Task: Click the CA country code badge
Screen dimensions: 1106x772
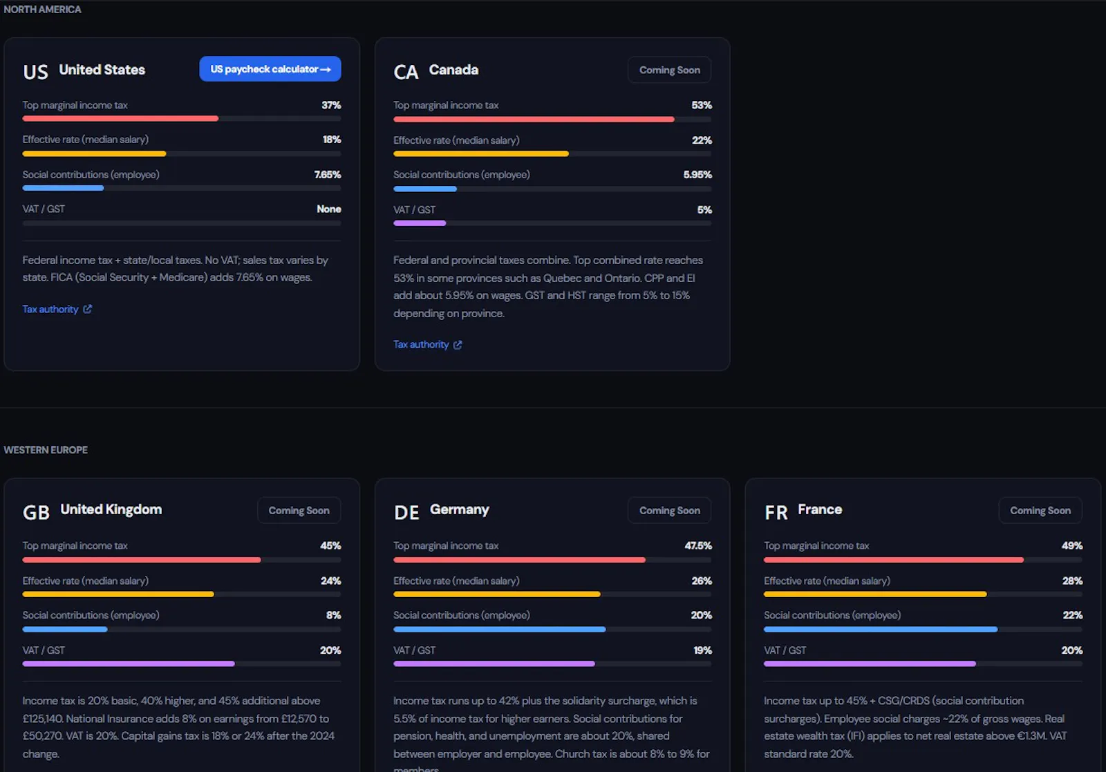Action: tap(406, 72)
